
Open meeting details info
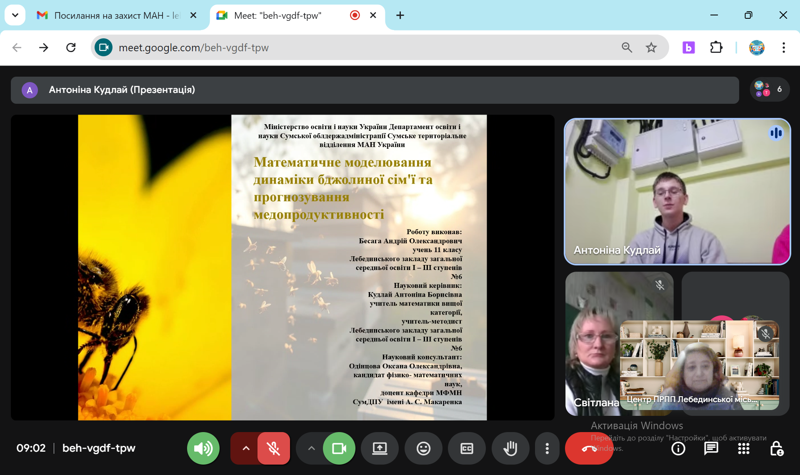pos(678,448)
